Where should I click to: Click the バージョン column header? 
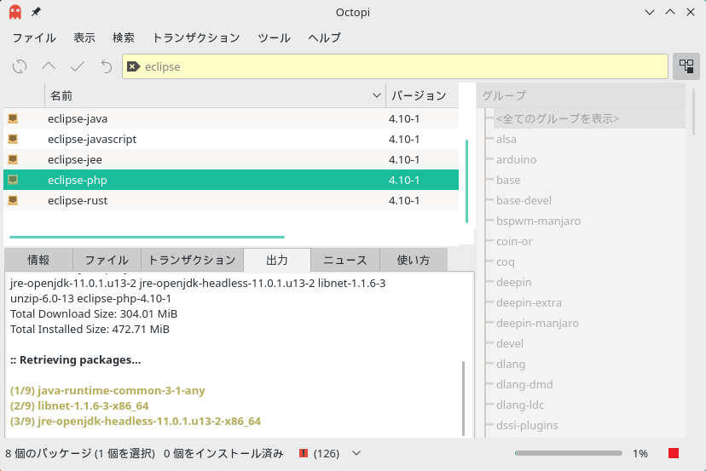pos(422,95)
